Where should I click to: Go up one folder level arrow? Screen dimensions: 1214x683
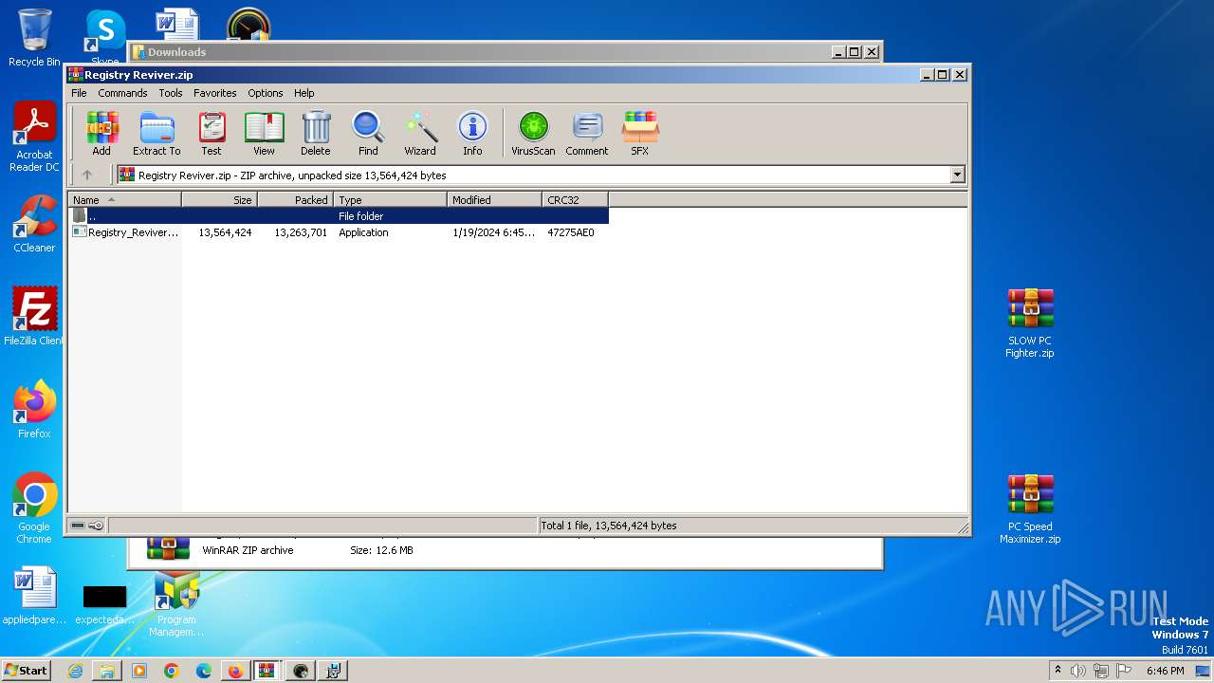(87, 175)
